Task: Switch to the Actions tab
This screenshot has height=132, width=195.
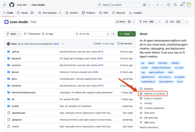Action: (71, 13)
